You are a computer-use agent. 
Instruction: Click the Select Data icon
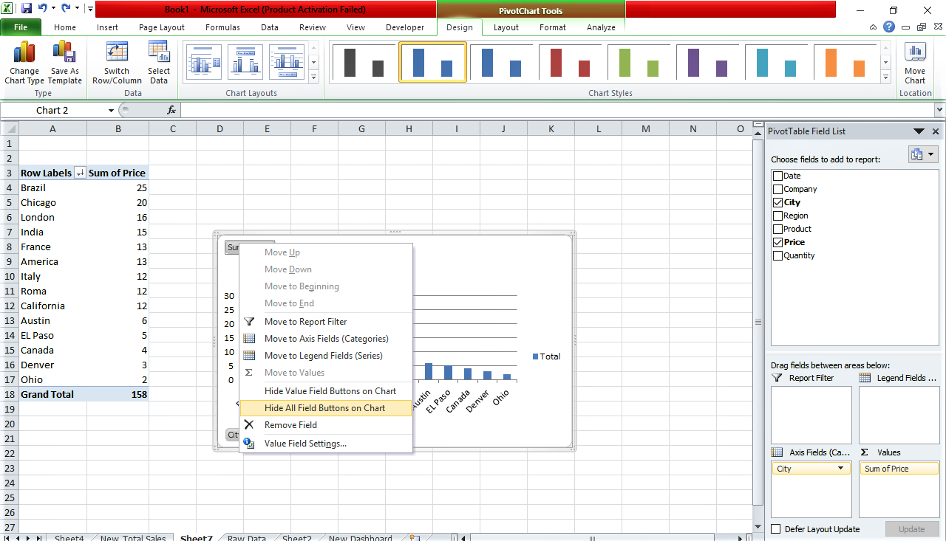pyautogui.click(x=159, y=53)
